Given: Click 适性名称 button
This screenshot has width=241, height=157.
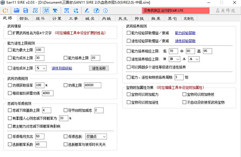Looking at the screenshot, I should 99,68.
